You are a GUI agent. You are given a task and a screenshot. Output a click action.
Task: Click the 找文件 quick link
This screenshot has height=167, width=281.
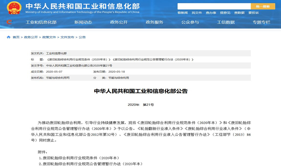[197, 13]
